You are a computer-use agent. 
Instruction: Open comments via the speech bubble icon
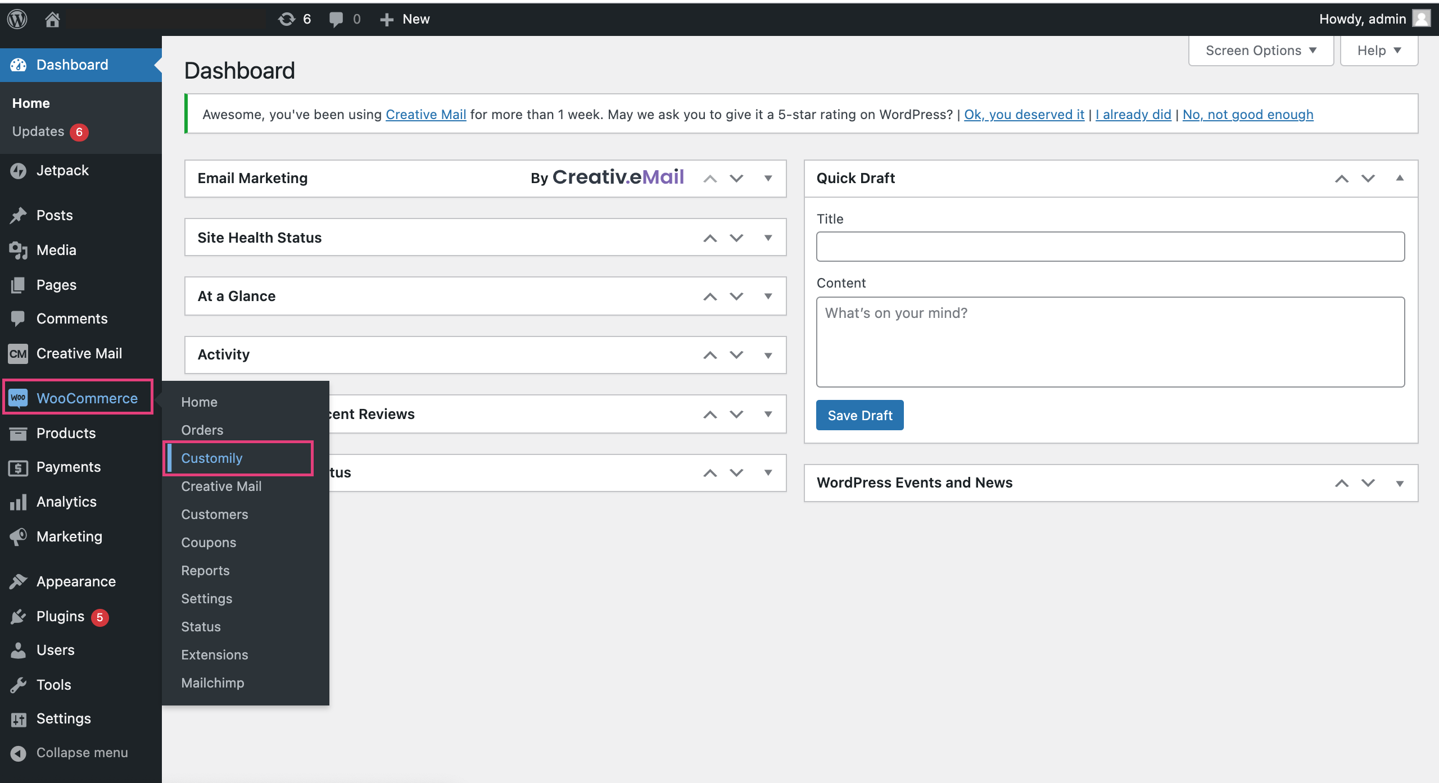[x=337, y=19]
